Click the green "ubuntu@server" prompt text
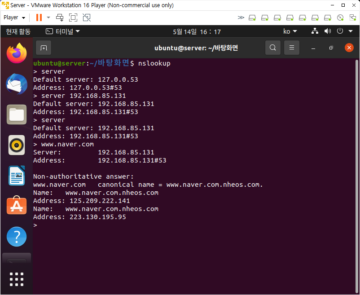This screenshot has width=360, height=295. point(59,63)
